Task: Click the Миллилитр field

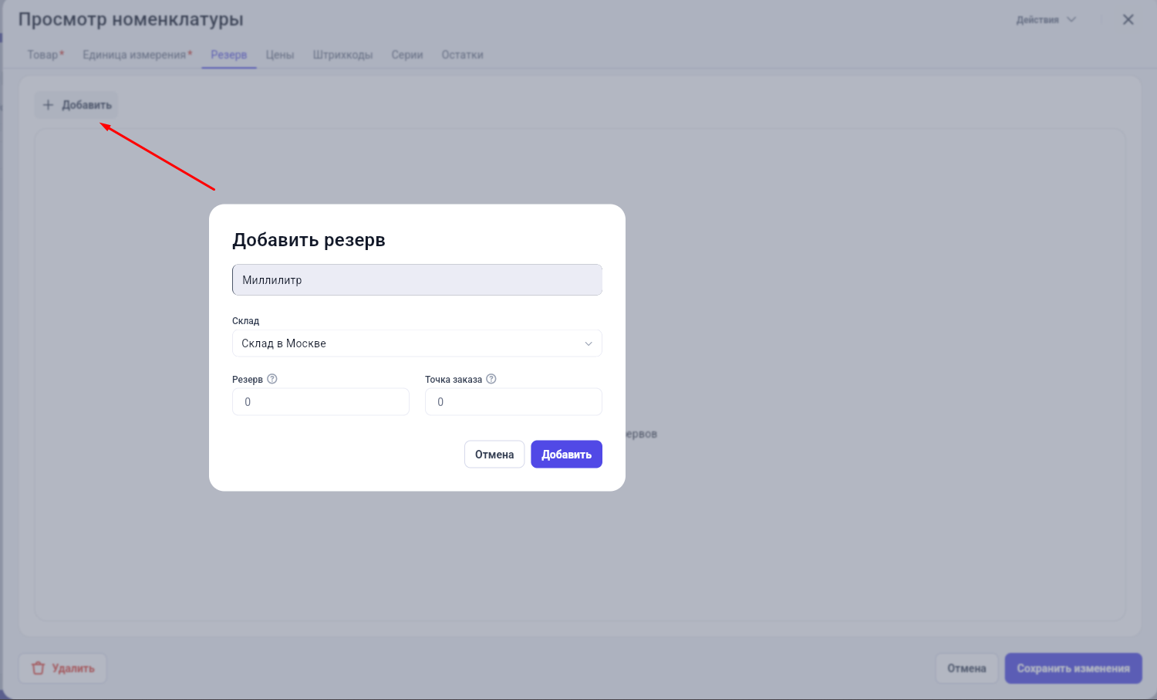Action: (417, 280)
